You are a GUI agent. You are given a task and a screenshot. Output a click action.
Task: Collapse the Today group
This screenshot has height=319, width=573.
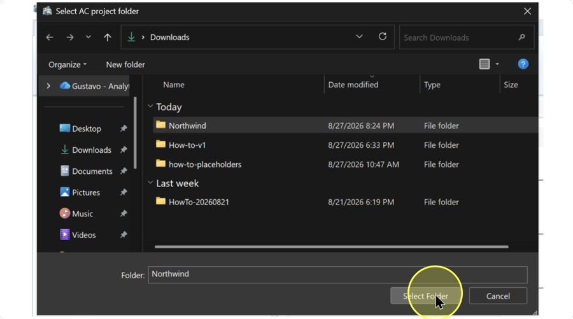point(150,106)
